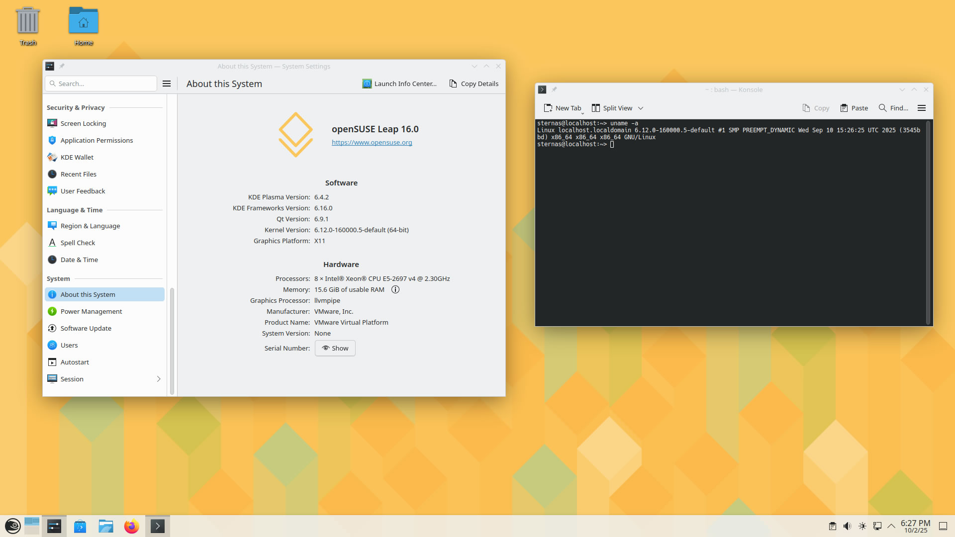Viewport: 955px width, 537px height.
Task: Expand the Split View dropdown arrow
Action: click(641, 108)
